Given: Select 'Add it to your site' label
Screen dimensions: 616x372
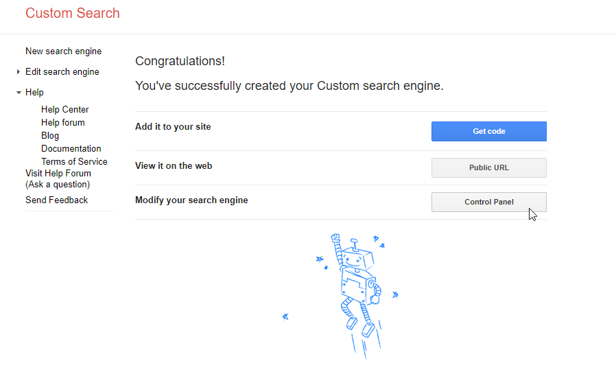Looking at the screenshot, I should 173,126.
